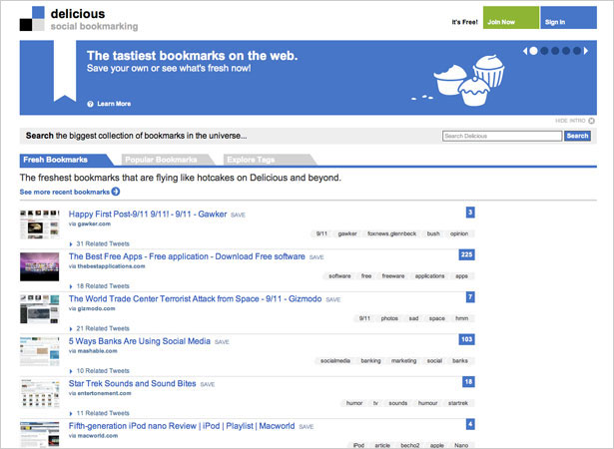Screen dimensions: 614x449
Task: Open Star Trek Sounds and Sound Bites link
Action: tap(133, 383)
